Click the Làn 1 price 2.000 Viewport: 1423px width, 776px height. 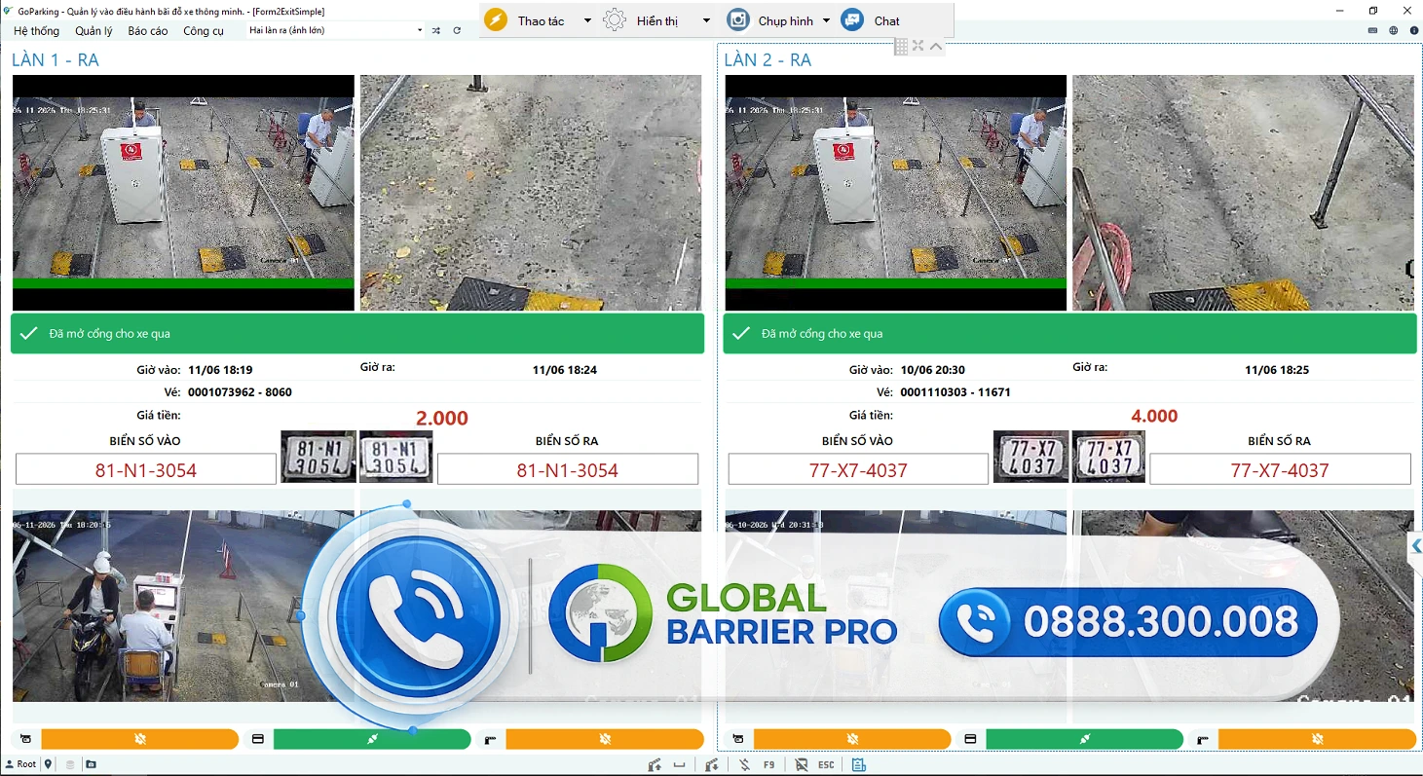coord(442,418)
